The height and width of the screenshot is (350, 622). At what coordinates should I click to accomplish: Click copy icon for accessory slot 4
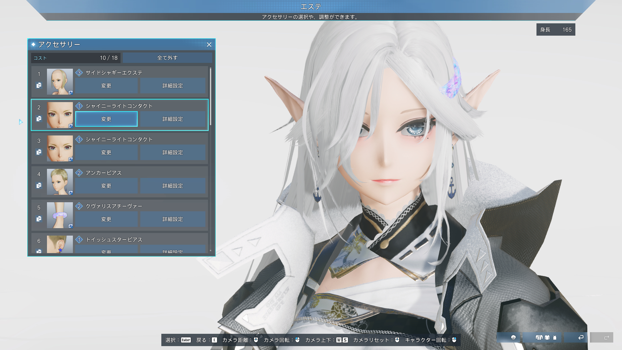39,185
